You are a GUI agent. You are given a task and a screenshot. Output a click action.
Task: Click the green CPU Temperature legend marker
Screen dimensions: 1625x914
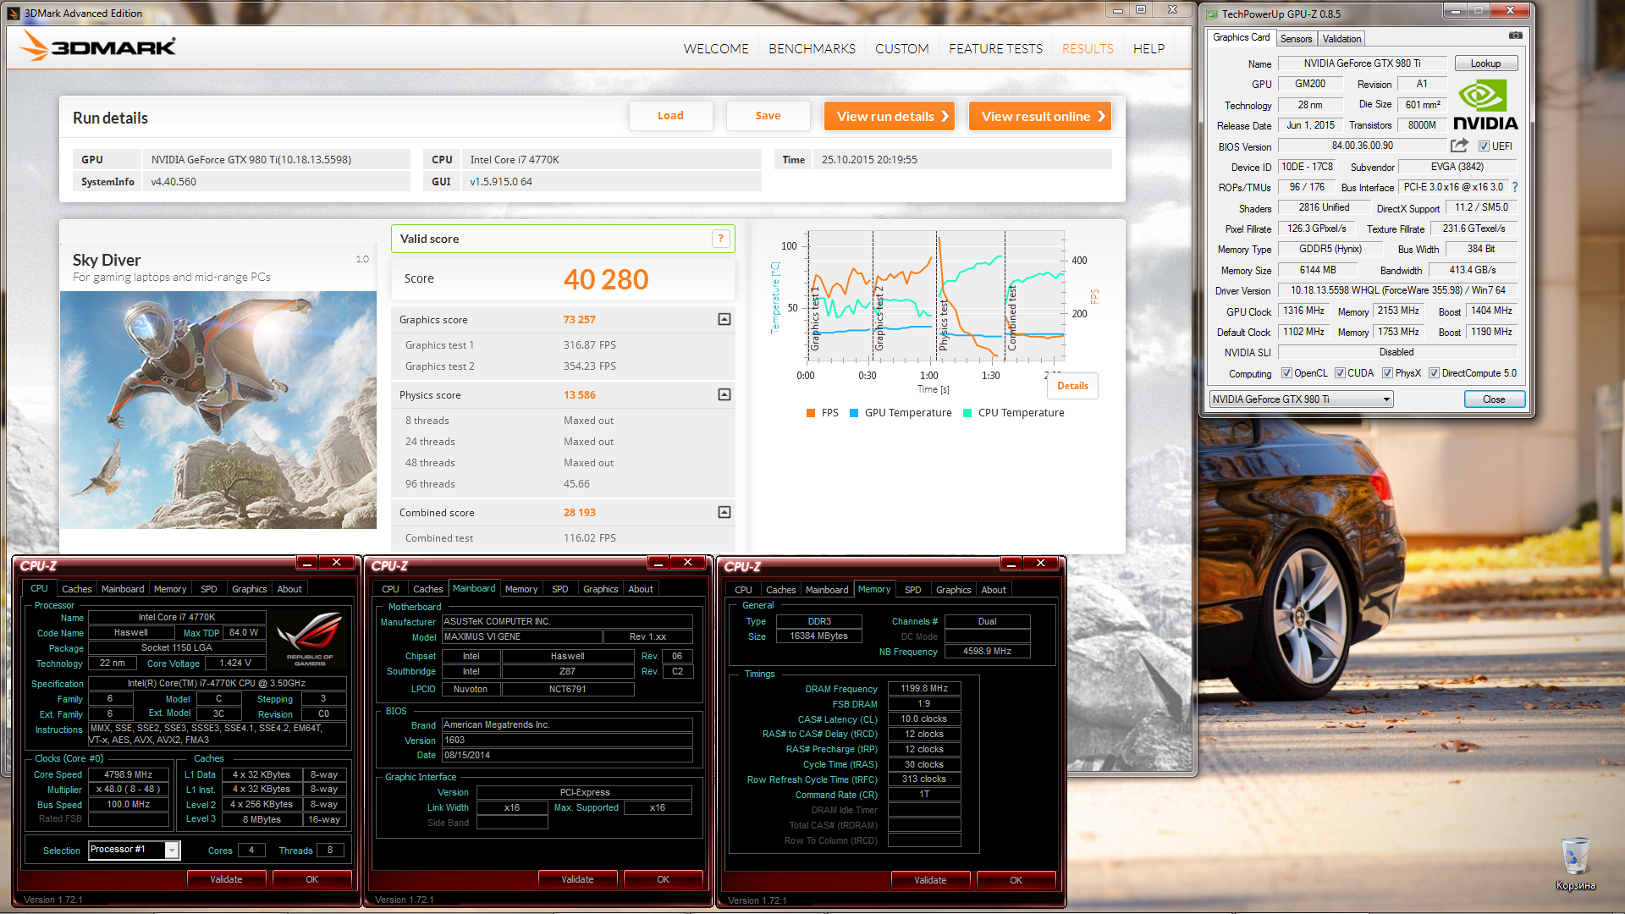click(x=967, y=413)
